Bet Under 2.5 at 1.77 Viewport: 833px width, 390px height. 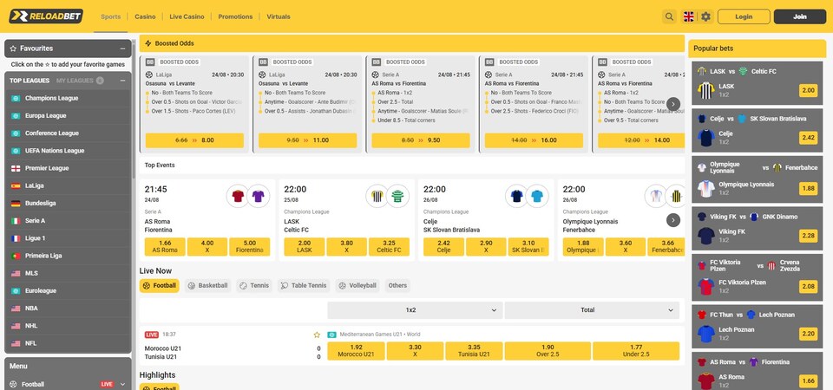(636, 351)
